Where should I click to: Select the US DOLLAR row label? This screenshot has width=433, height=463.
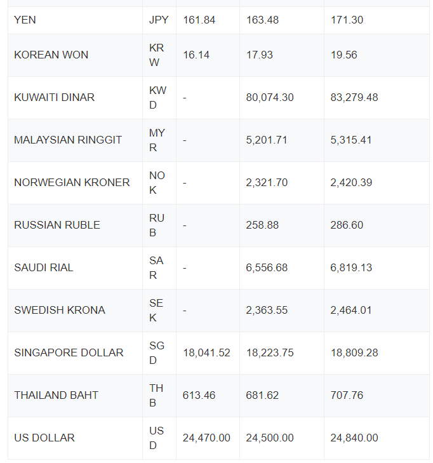(x=44, y=438)
